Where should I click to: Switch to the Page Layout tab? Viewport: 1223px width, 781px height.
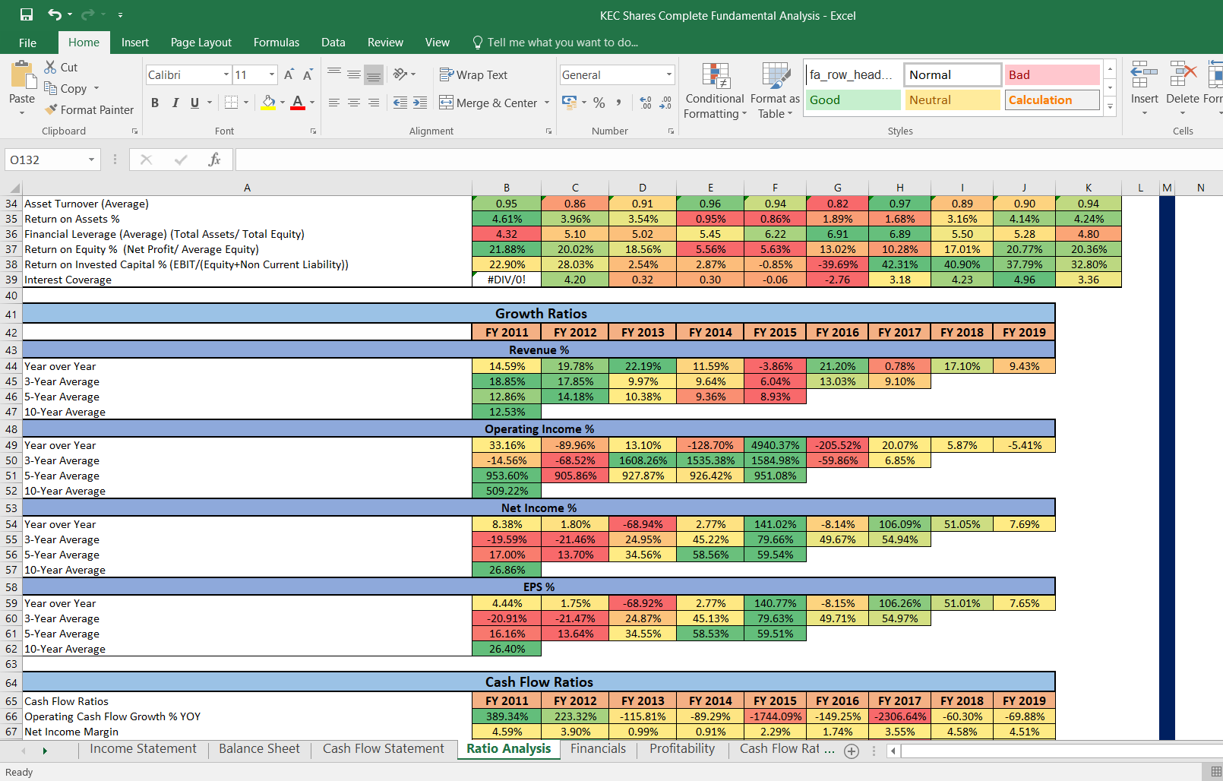click(x=201, y=43)
